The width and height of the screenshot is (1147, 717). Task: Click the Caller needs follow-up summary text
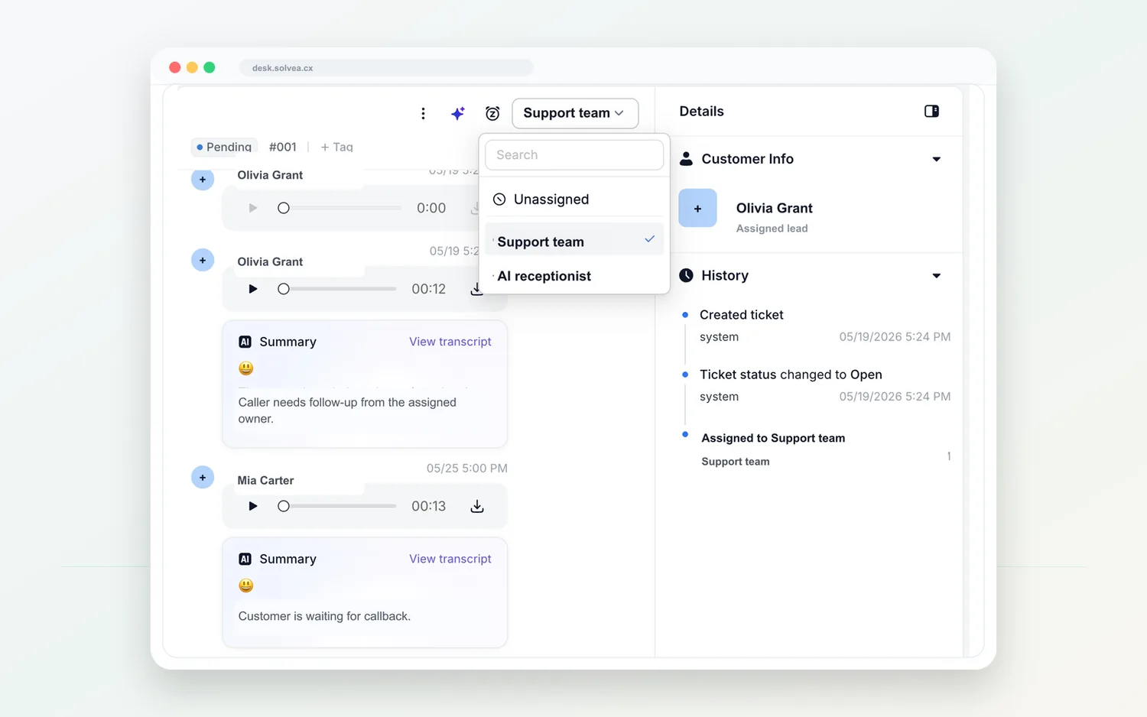[x=347, y=410]
